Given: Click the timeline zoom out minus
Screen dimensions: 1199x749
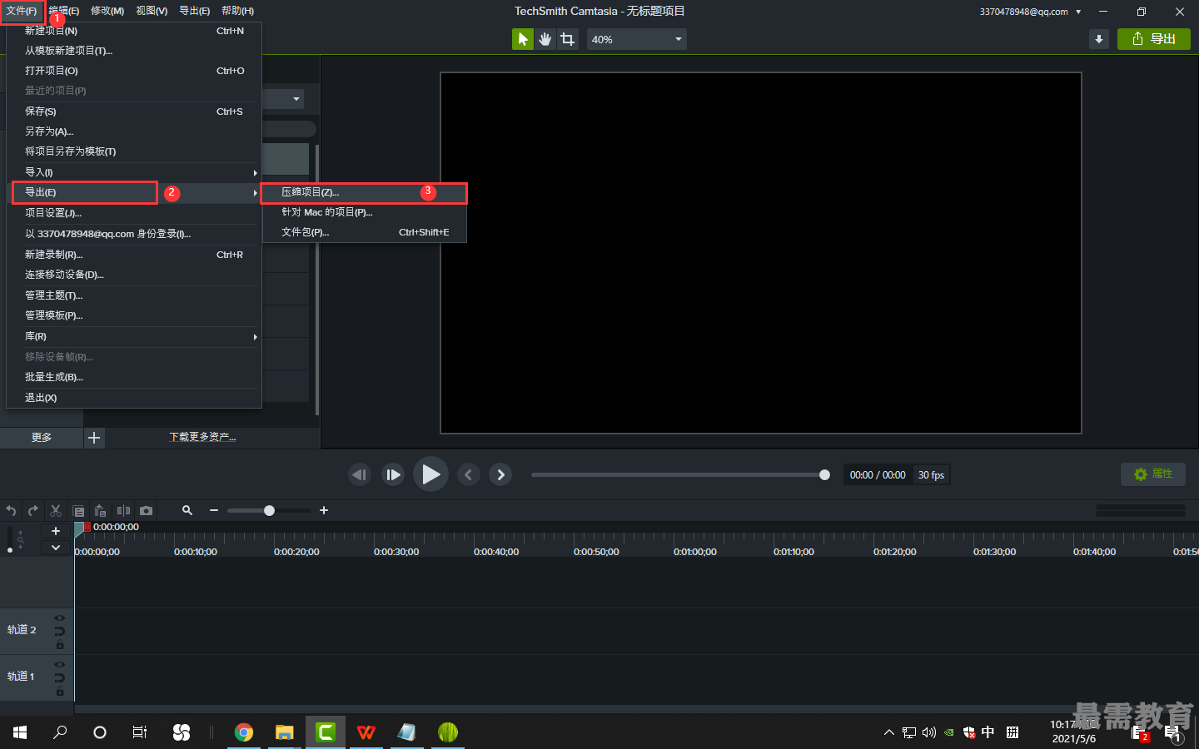Looking at the screenshot, I should click(214, 510).
